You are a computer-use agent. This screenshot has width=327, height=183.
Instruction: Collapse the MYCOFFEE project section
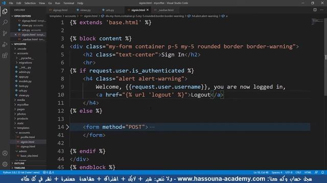pyautogui.click(x=20, y=44)
